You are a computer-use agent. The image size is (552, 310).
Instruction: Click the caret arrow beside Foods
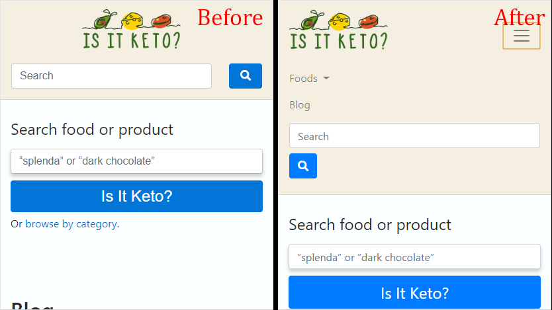click(x=326, y=79)
